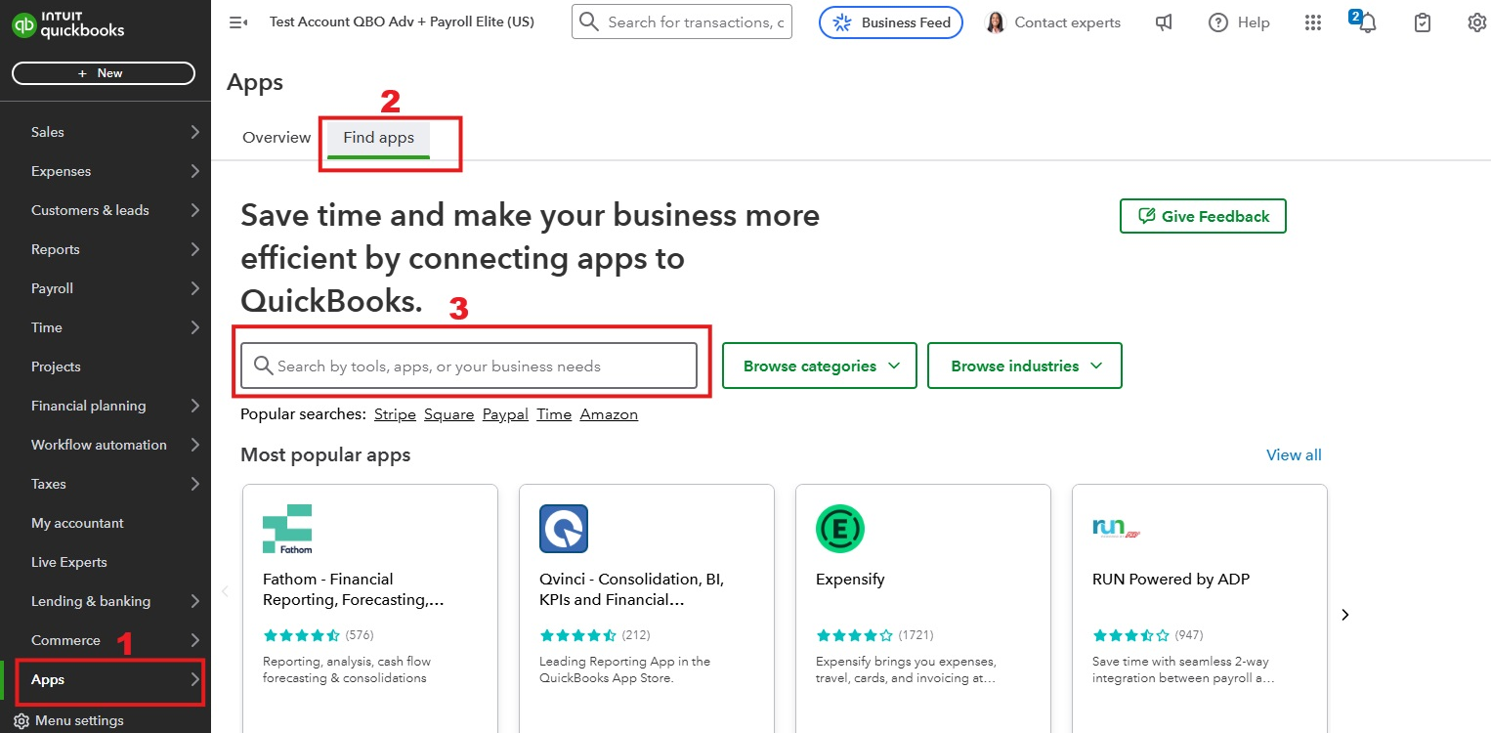
Task: Click the Paypal popular search link
Action: 505,414
